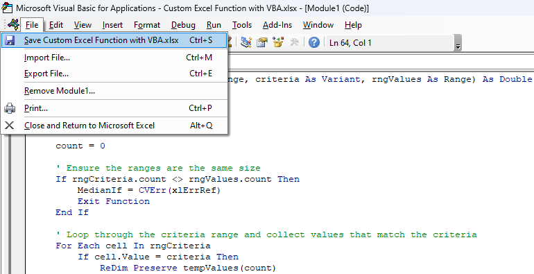Select Remove Module1... menu entry
534x274 pixels.
(114, 91)
